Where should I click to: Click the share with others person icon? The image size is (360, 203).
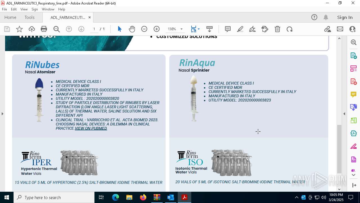[352, 29]
